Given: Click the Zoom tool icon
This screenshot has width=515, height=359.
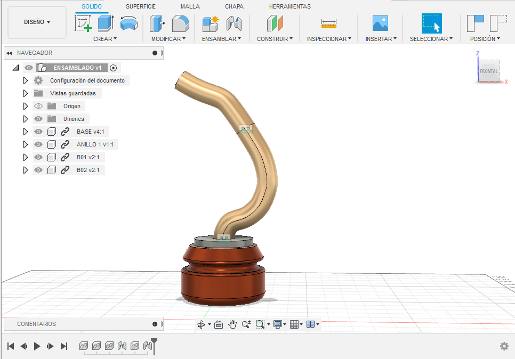Looking at the screenshot, I should coord(246,324).
